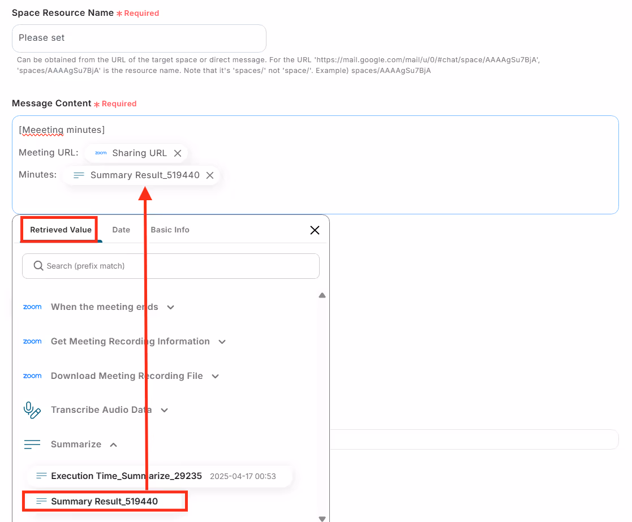Screen dimensions: 632x522
Task: Expand Get Meeting Recording Information chevron
Action: tap(222, 342)
